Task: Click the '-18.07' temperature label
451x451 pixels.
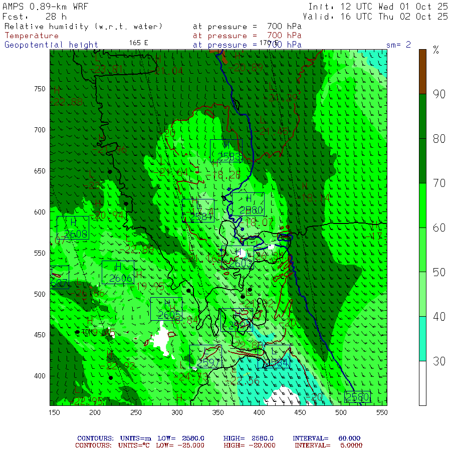Action: 257,222
